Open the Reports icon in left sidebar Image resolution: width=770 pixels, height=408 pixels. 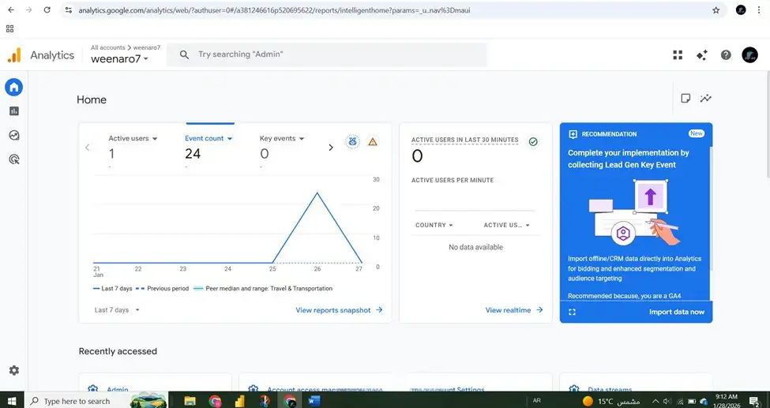(13, 111)
